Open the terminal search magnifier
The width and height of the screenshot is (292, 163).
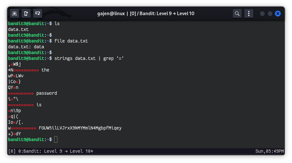pyautogui.click(x=237, y=14)
